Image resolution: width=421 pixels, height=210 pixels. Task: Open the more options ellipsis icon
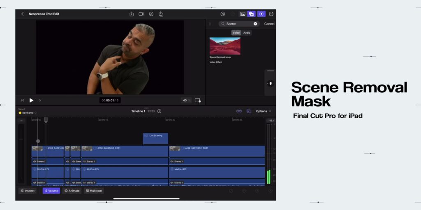[271, 14]
